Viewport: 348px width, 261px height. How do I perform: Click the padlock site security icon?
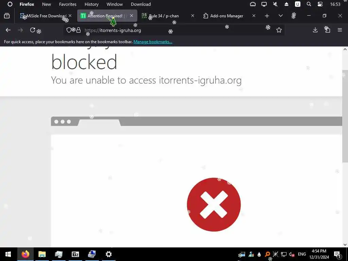79,30
